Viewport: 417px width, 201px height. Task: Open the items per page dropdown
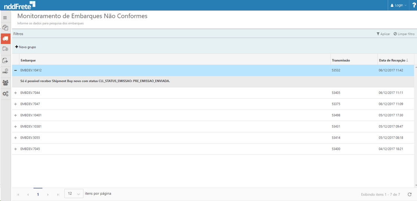coord(74,194)
